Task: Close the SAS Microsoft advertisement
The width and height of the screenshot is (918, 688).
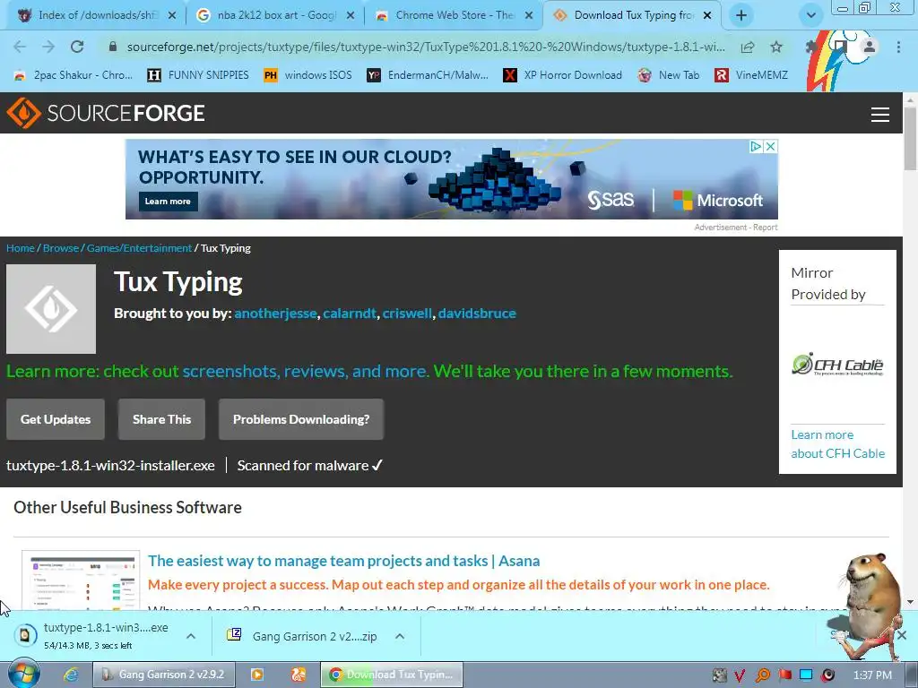Action: 771,146
